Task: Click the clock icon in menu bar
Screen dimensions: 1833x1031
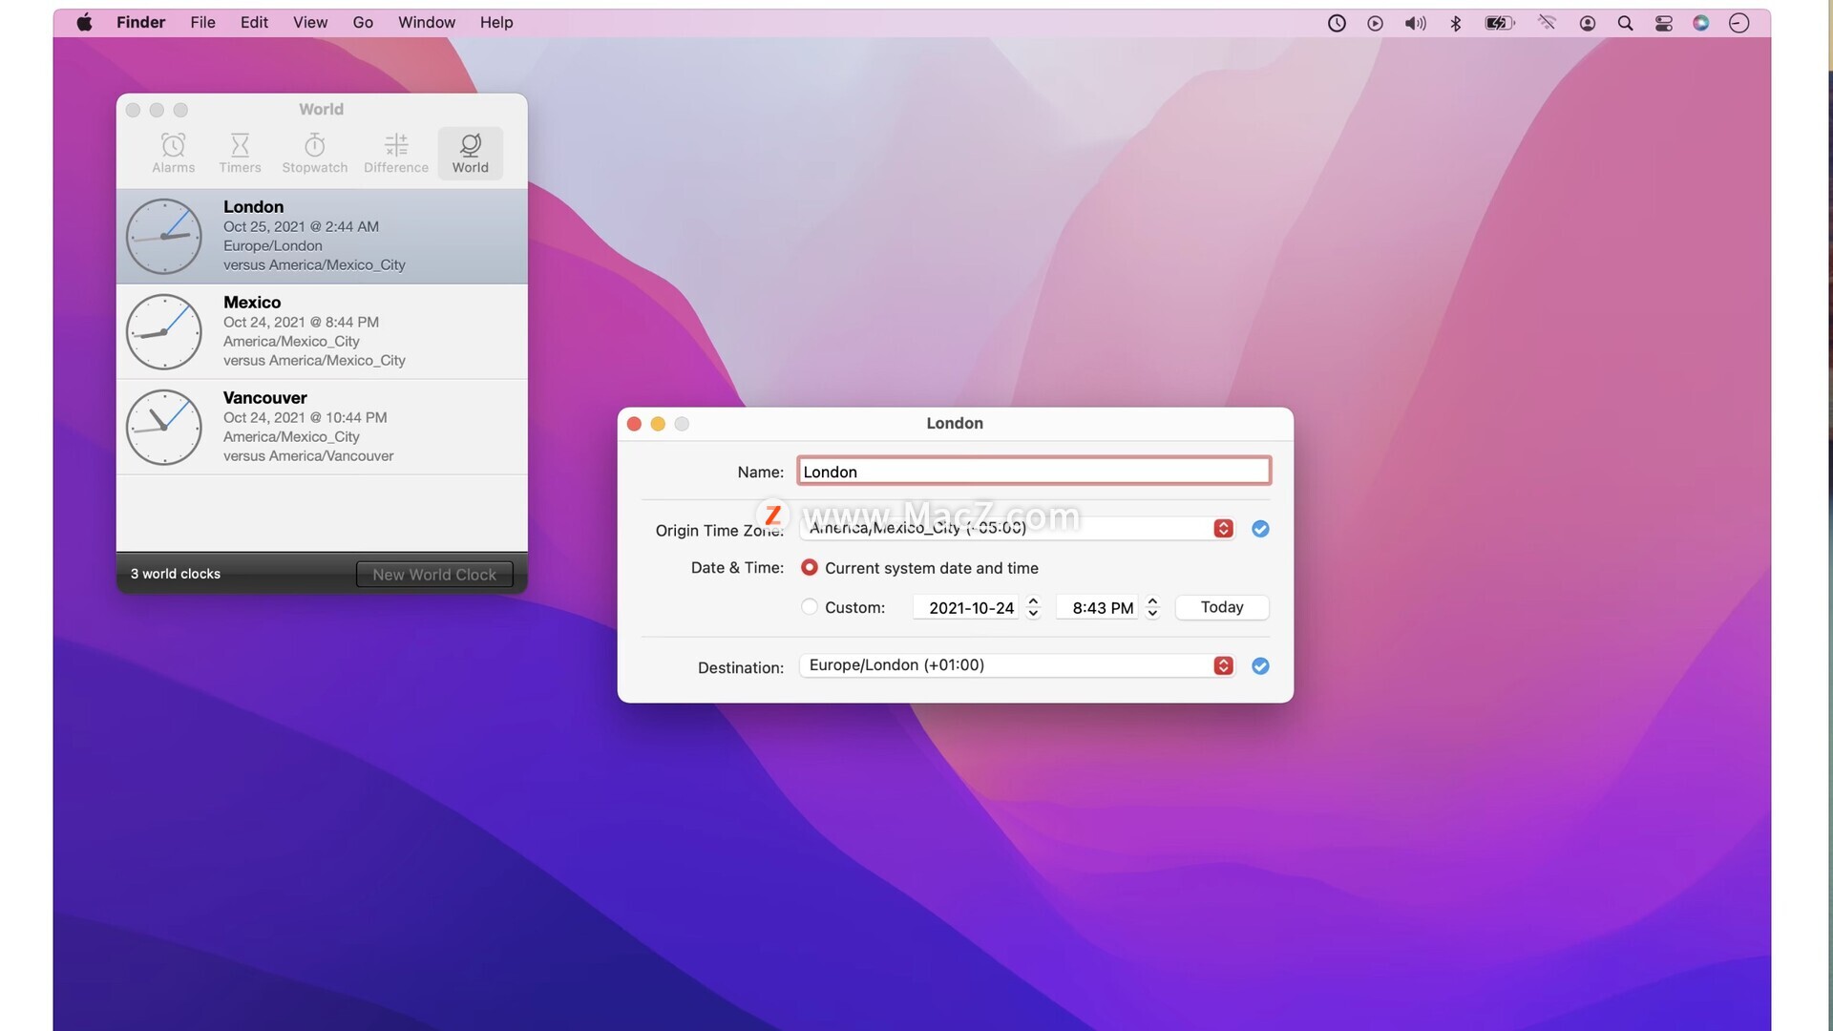Action: 1337,23
